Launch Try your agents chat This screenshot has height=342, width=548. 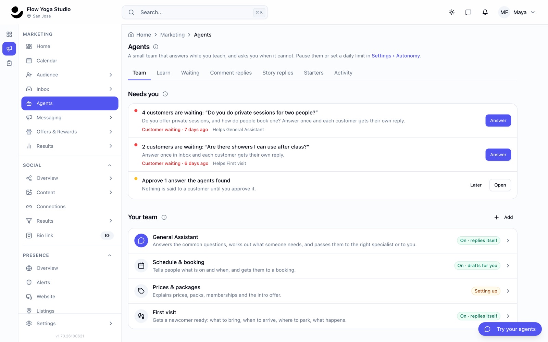click(510, 329)
